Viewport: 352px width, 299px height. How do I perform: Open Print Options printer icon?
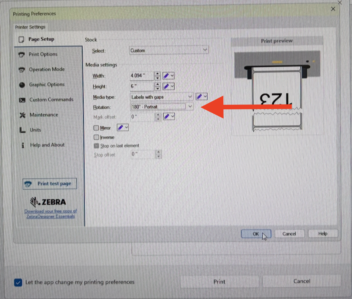[x=21, y=55]
